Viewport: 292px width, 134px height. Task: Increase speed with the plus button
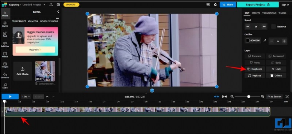pyautogui.click(x=264, y=26)
